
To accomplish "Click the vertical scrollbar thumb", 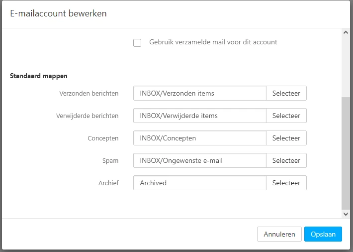I will click(346, 152).
